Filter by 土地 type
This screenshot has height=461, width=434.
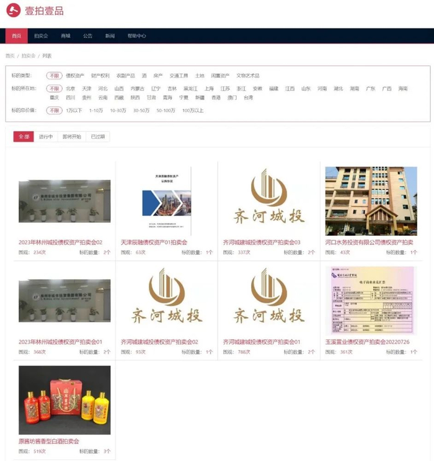[x=200, y=76]
